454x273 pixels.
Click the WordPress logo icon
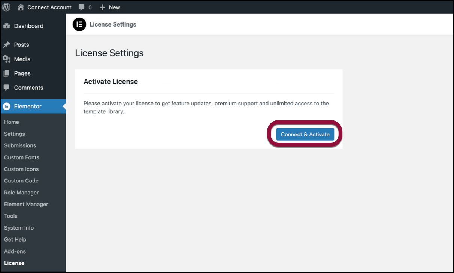[6, 7]
